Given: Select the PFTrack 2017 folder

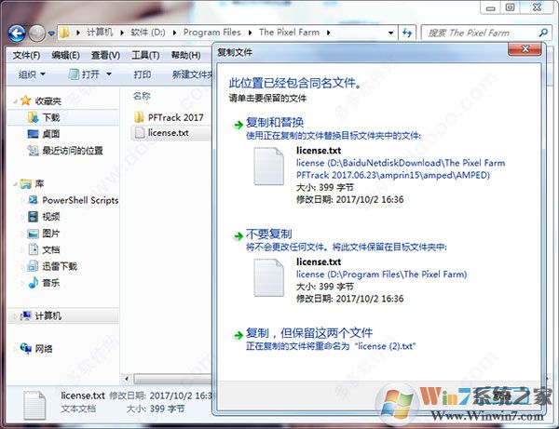Looking at the screenshot, I should (175, 117).
